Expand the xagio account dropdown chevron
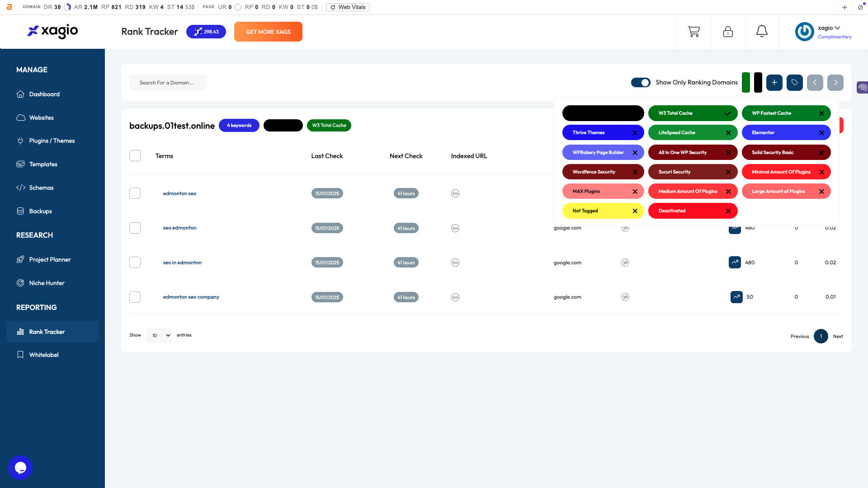868x488 pixels. coord(837,28)
